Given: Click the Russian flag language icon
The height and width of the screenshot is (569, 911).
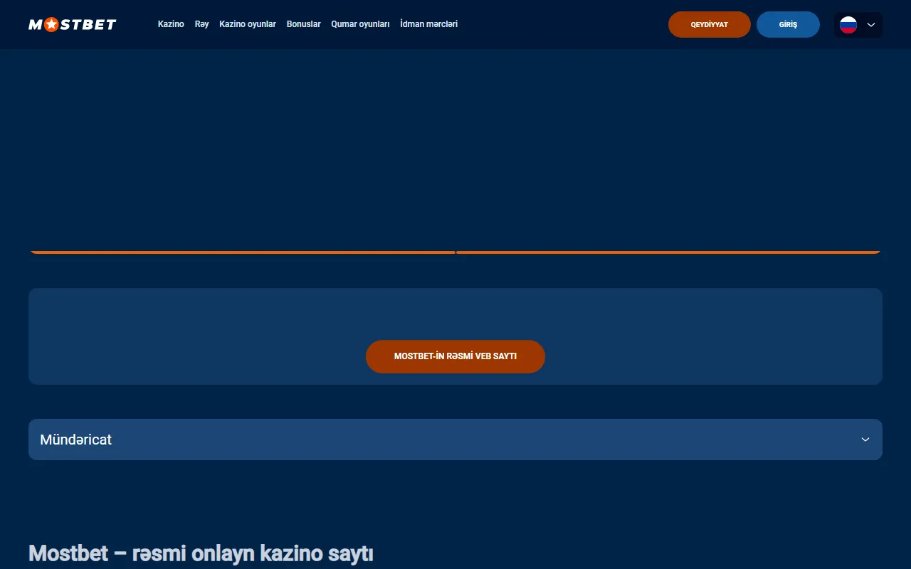Looking at the screenshot, I should tap(848, 25).
